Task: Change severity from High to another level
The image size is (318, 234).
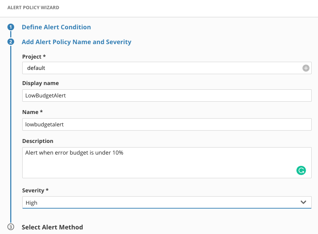Action: click(167, 202)
